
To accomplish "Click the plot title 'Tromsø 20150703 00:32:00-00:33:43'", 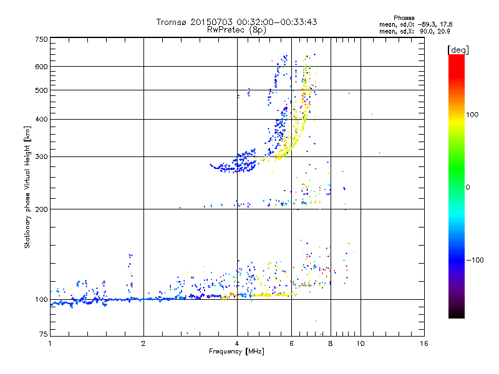I will pyautogui.click(x=236, y=22).
